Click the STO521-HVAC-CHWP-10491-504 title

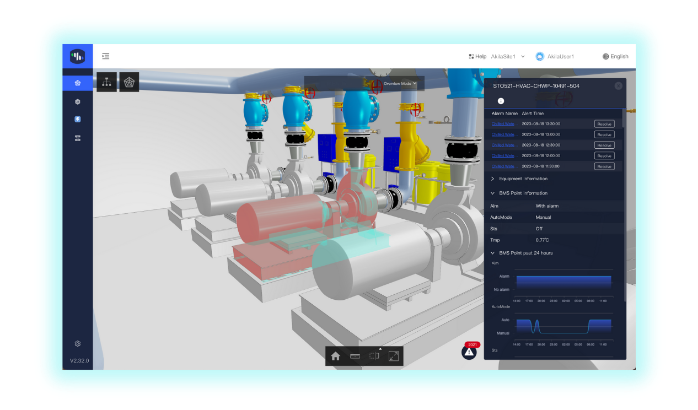point(536,86)
